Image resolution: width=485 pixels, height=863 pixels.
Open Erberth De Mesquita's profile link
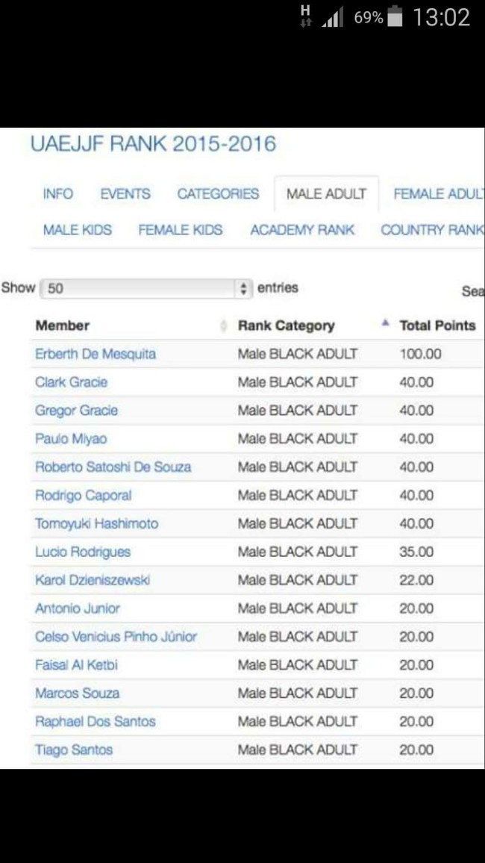pyautogui.click(x=96, y=354)
